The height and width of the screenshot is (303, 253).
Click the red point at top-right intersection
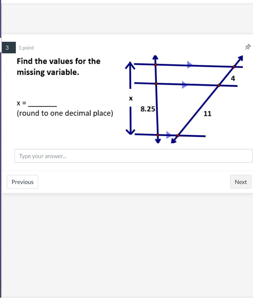click(x=234, y=67)
